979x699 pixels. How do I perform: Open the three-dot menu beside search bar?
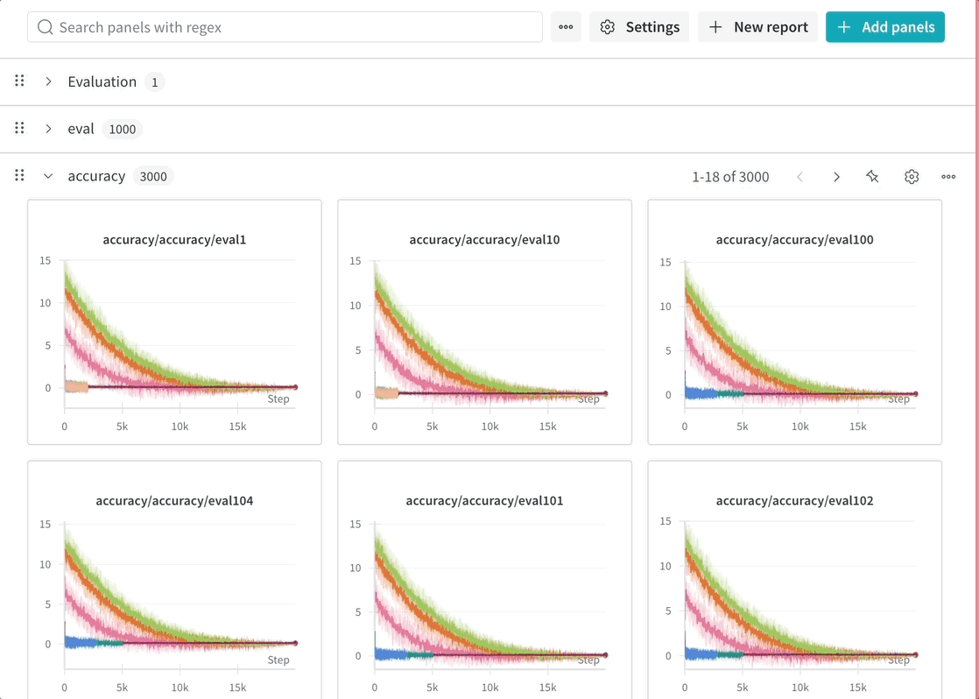pyautogui.click(x=566, y=27)
